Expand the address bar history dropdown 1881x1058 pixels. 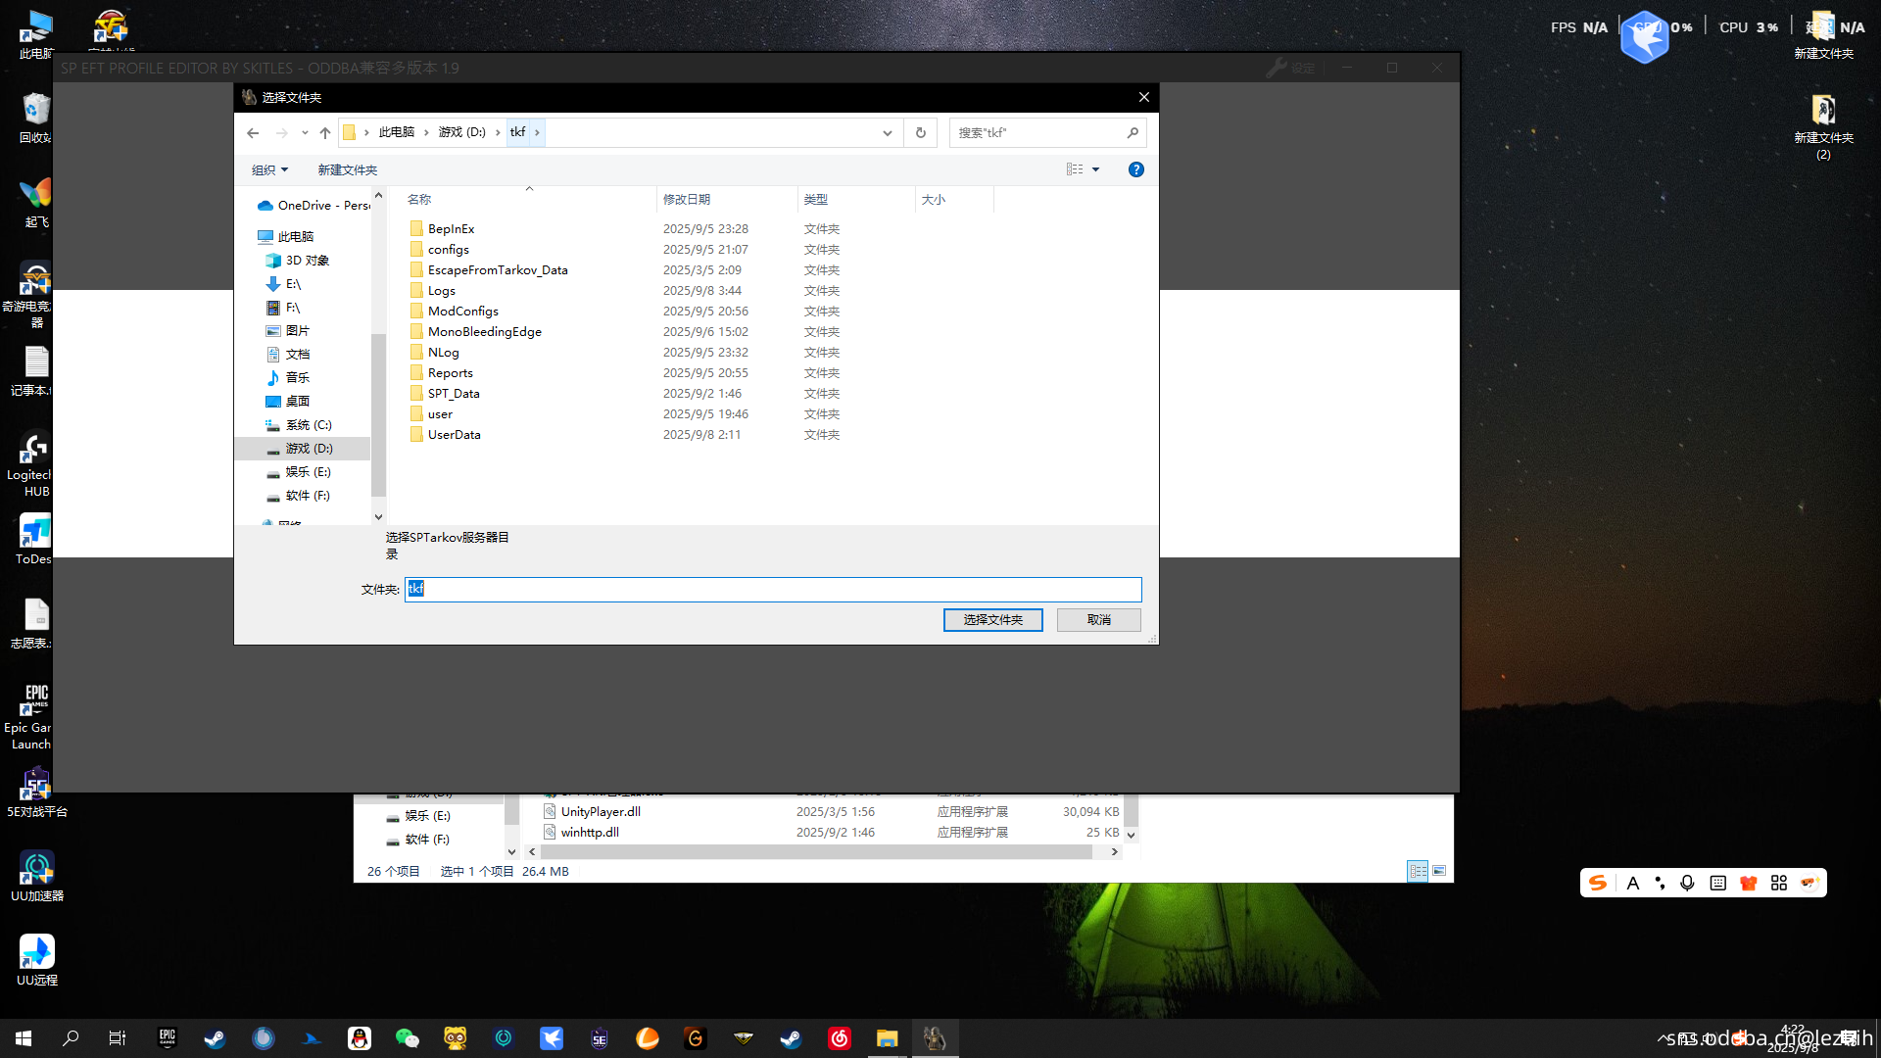pyautogui.click(x=887, y=133)
